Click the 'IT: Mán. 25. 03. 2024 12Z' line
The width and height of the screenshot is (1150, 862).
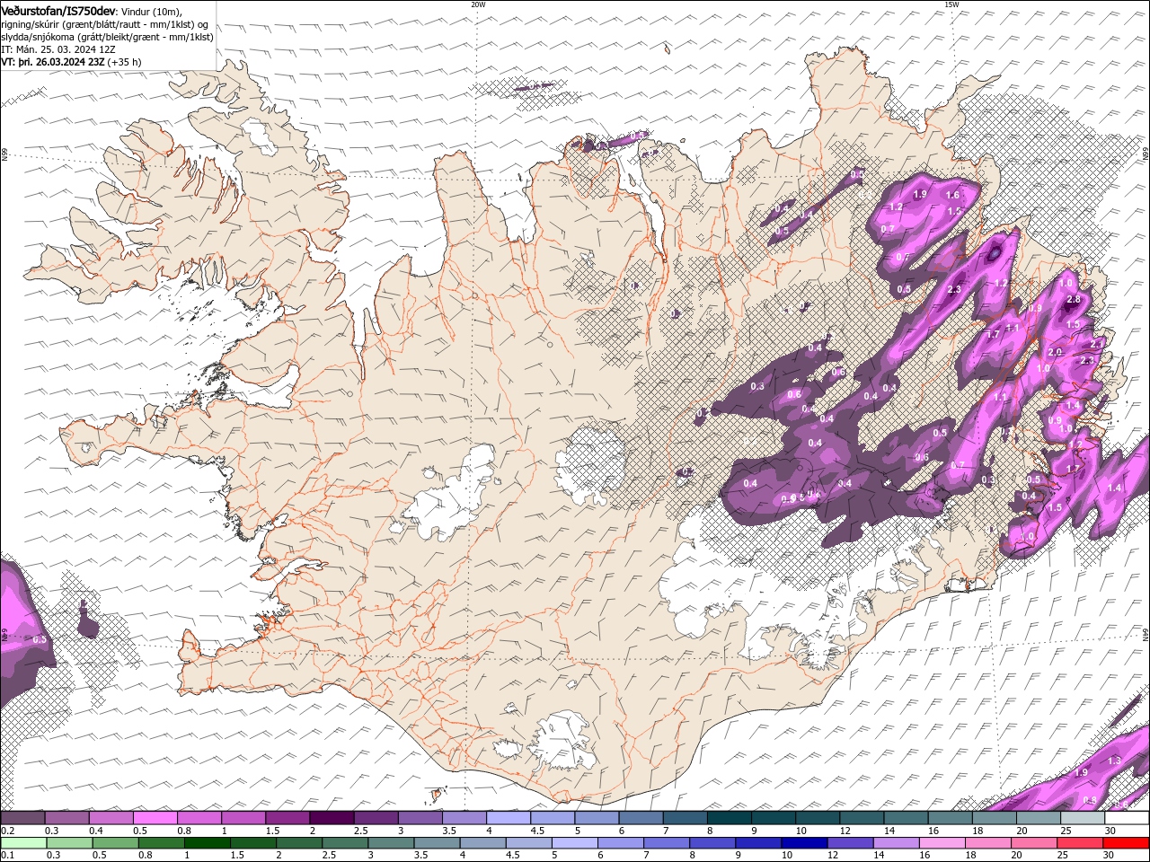pos(58,49)
